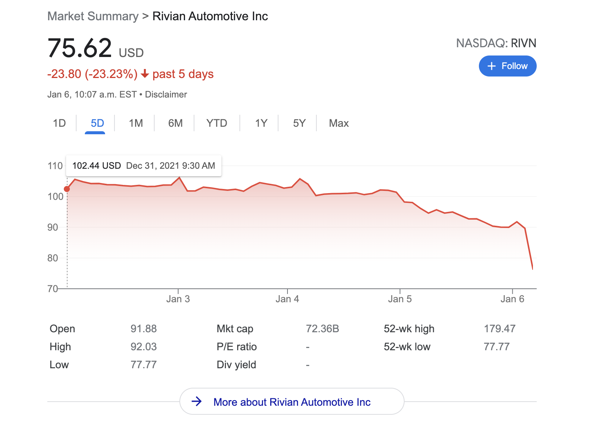Image resolution: width=608 pixels, height=435 pixels.
Task: Switch to the 1D time range tab
Action: [59, 123]
